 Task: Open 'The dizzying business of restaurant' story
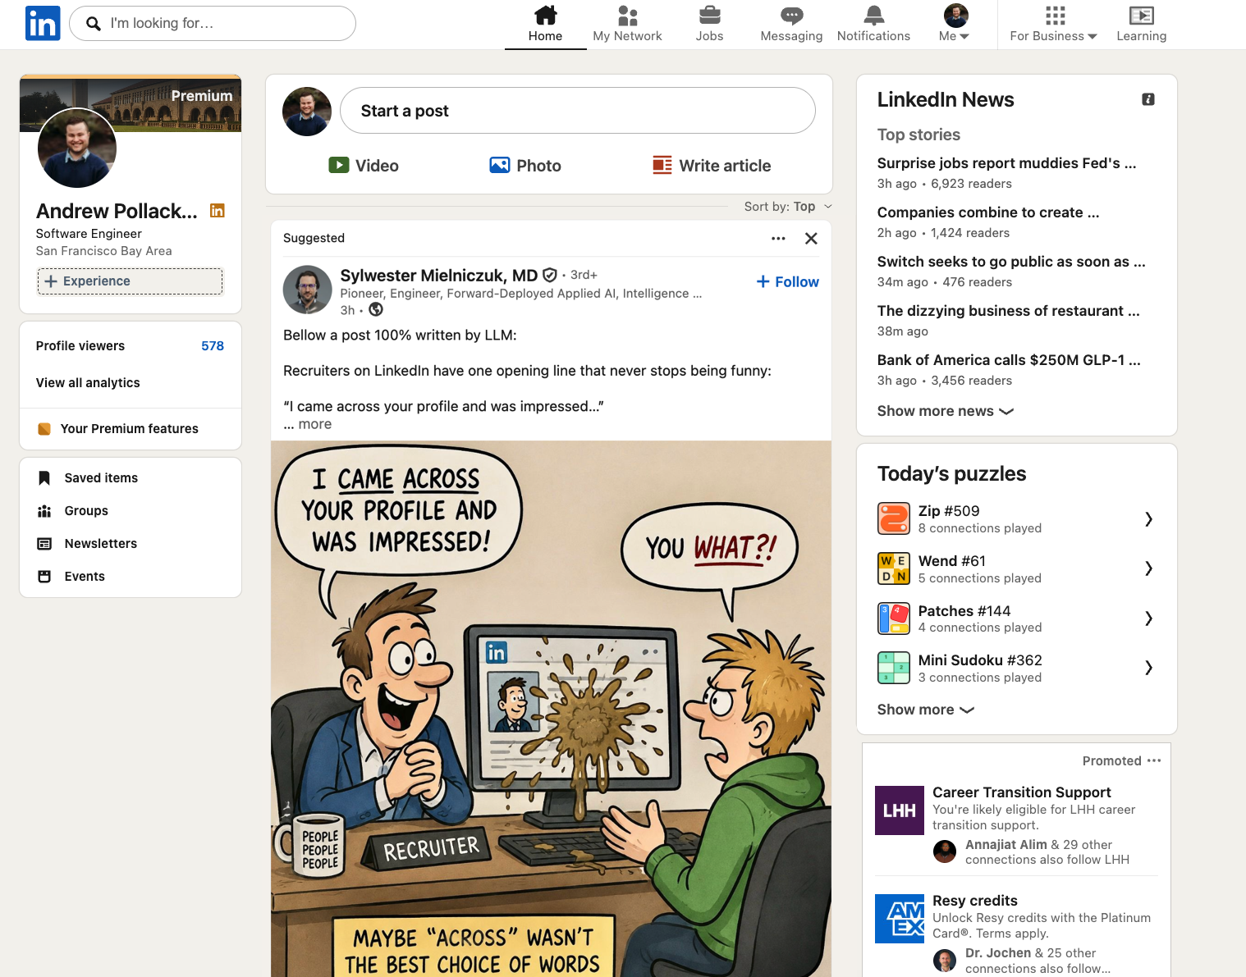pyautogui.click(x=1008, y=311)
